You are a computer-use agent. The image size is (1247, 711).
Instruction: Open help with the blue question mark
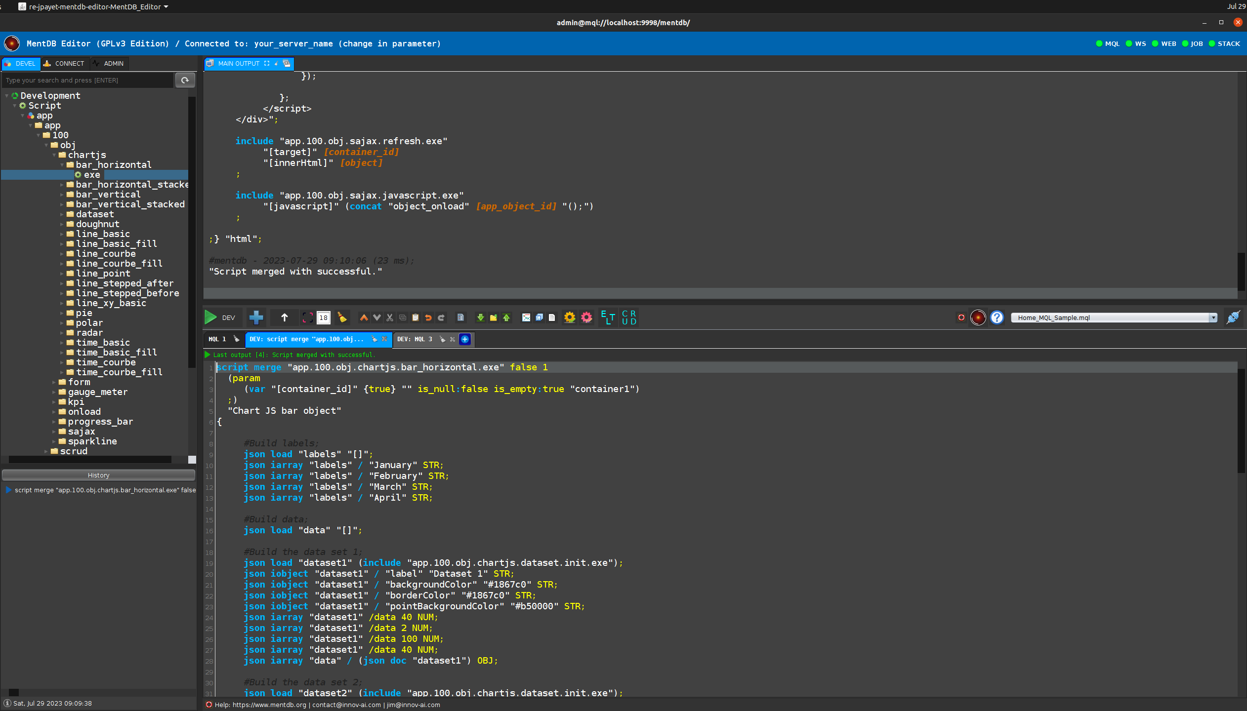[997, 317]
